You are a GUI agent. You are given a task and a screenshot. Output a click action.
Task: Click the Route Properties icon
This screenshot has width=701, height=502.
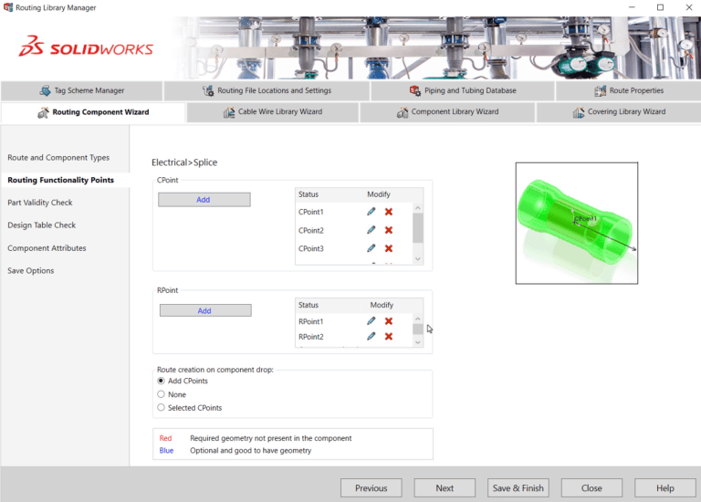(601, 90)
